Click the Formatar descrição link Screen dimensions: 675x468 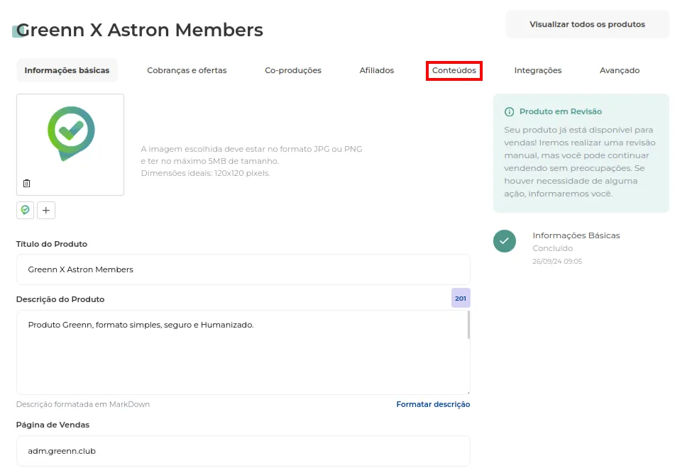coord(433,404)
